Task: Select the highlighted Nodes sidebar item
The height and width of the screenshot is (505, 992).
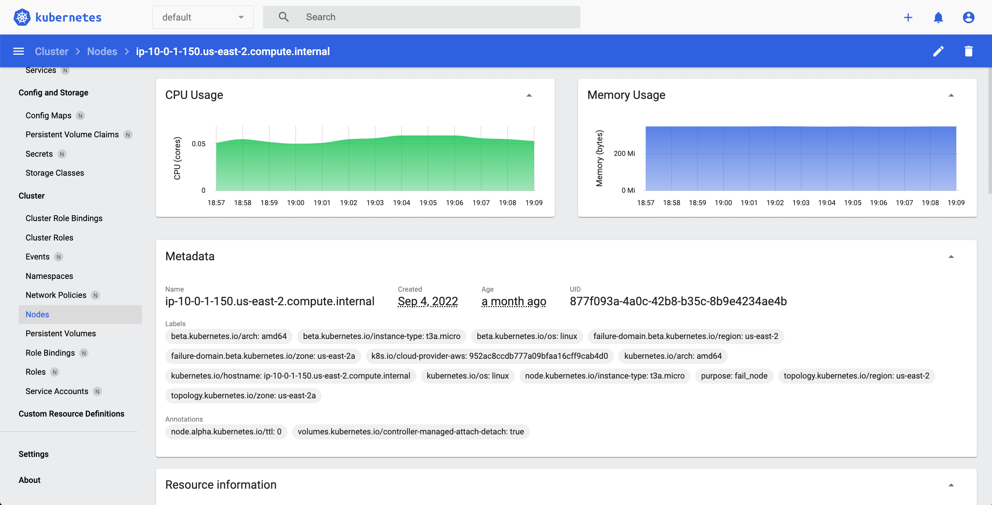Action: pyautogui.click(x=80, y=315)
